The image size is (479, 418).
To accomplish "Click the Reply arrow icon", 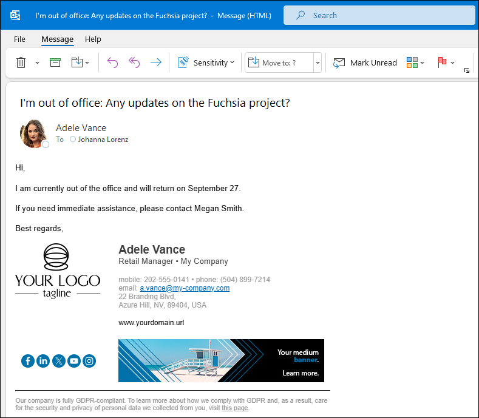I will [112, 62].
